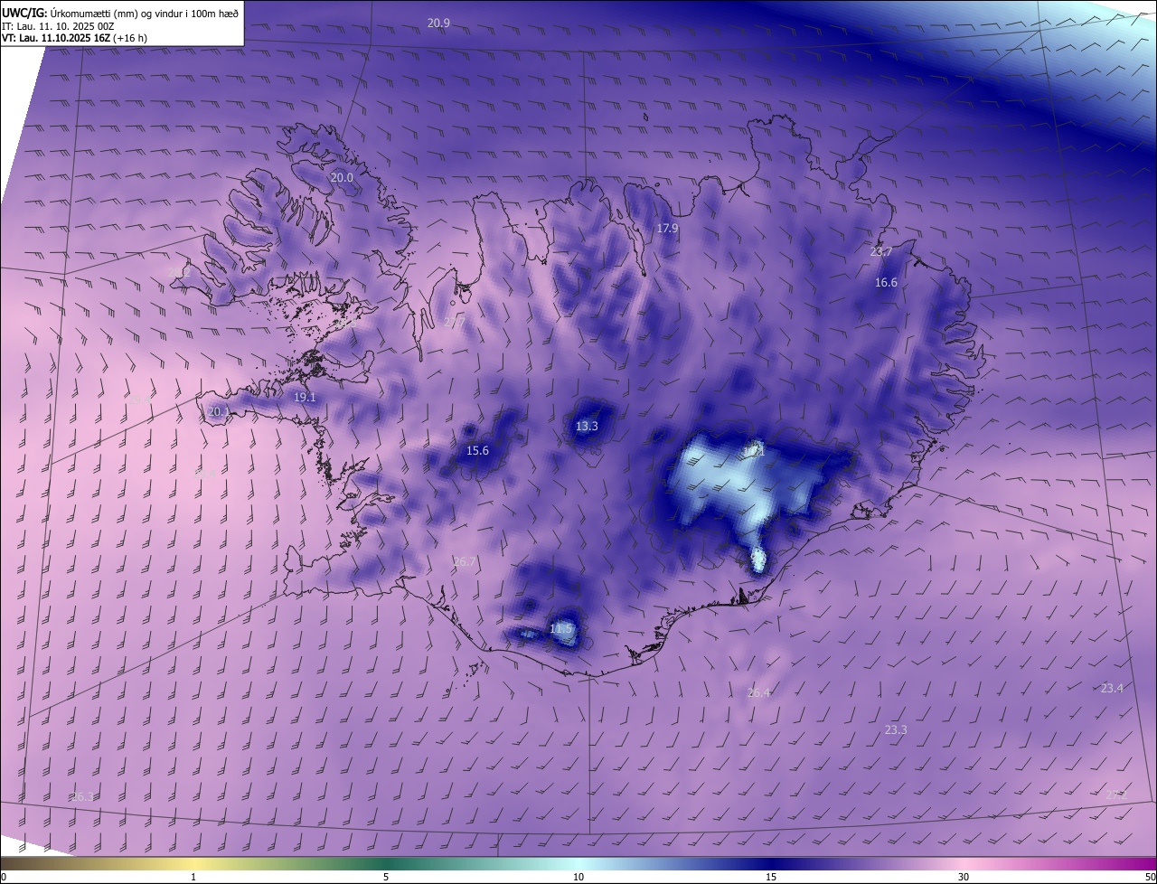Click the 13.3 value in central Iceland

pos(587,426)
